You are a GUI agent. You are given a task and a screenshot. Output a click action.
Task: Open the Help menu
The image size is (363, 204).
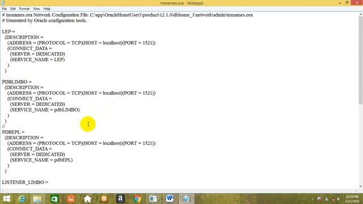coord(47,9)
